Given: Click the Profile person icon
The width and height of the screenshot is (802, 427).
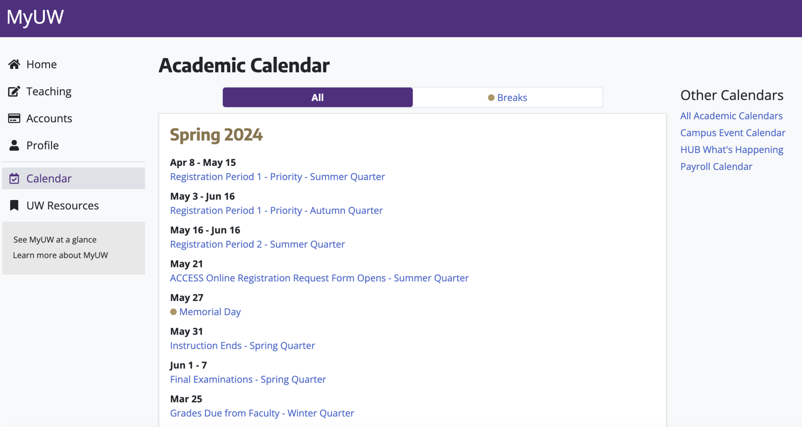Looking at the screenshot, I should [x=14, y=145].
